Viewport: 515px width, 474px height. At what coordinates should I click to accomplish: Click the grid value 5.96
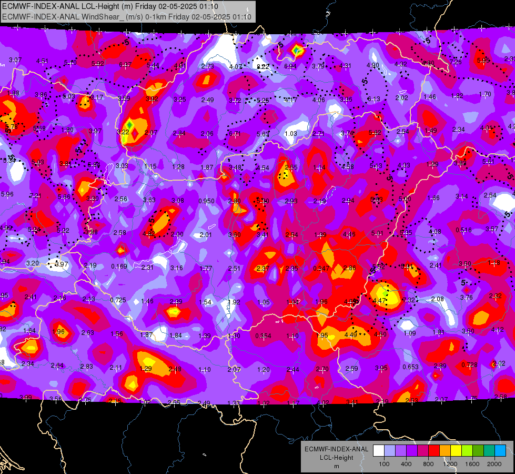[7, 194]
